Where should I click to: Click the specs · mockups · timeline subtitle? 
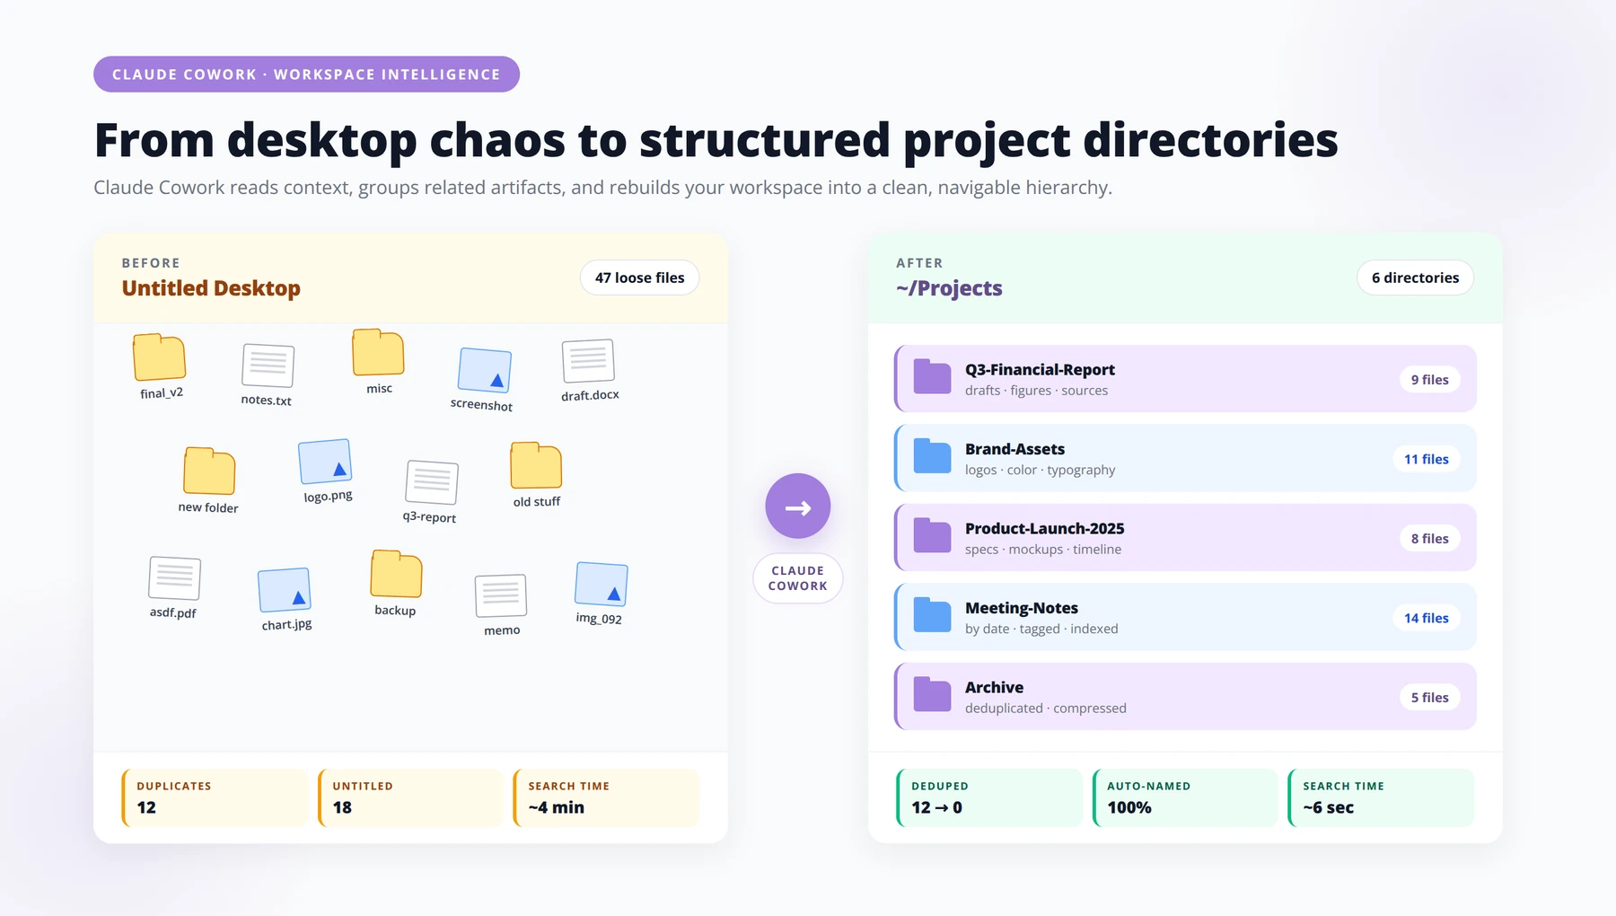coord(1043,550)
